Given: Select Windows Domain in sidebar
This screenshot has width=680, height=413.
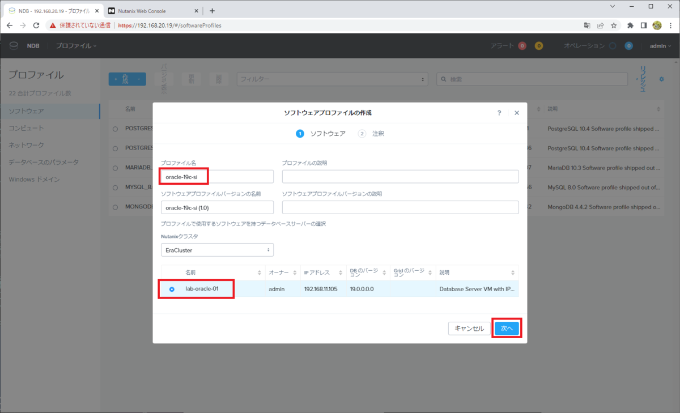Looking at the screenshot, I should (34, 180).
